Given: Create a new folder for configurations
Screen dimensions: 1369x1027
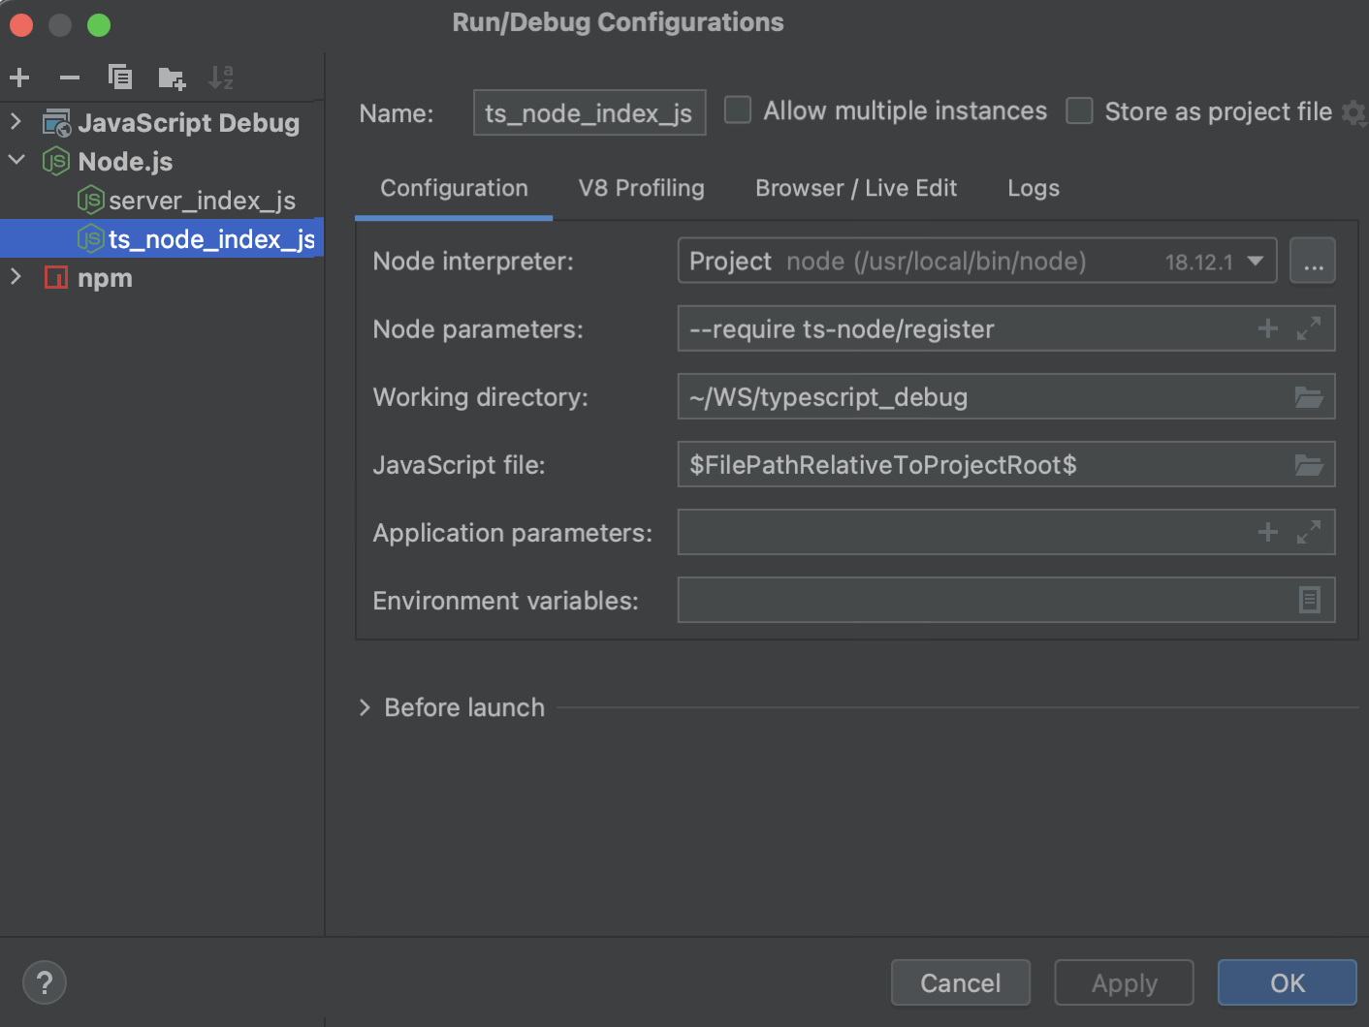Looking at the screenshot, I should pos(172,78).
